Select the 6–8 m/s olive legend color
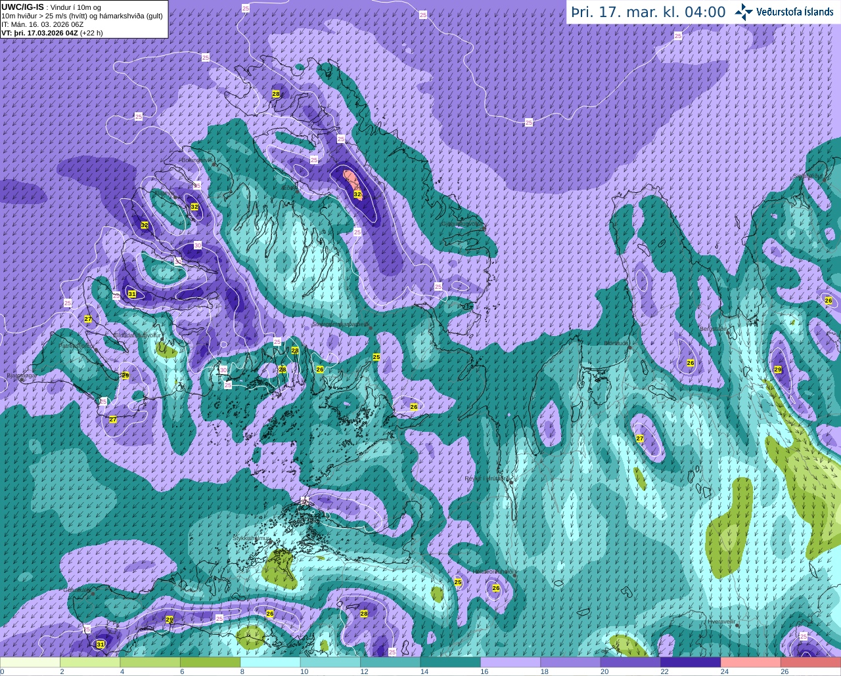Screen dimensions: 841x676 tap(210, 662)
